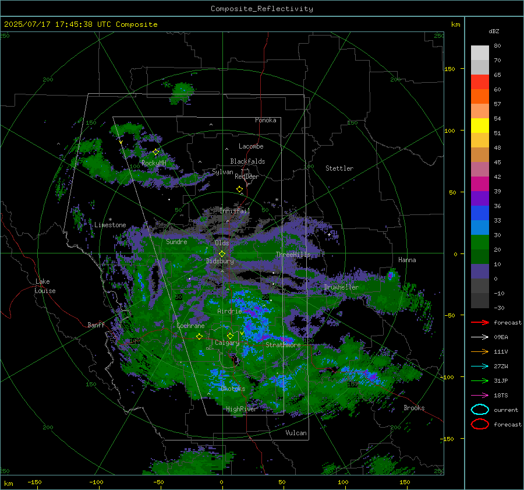Select the red 60-65 dBZ swatch
This screenshot has width=524, height=490.
480,82
